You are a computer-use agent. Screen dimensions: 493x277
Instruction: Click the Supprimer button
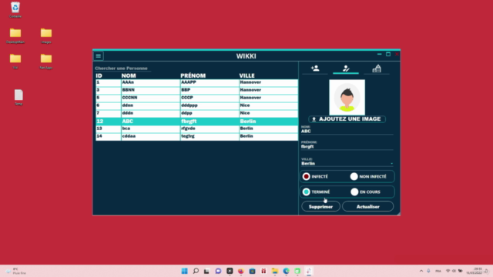tap(320, 207)
